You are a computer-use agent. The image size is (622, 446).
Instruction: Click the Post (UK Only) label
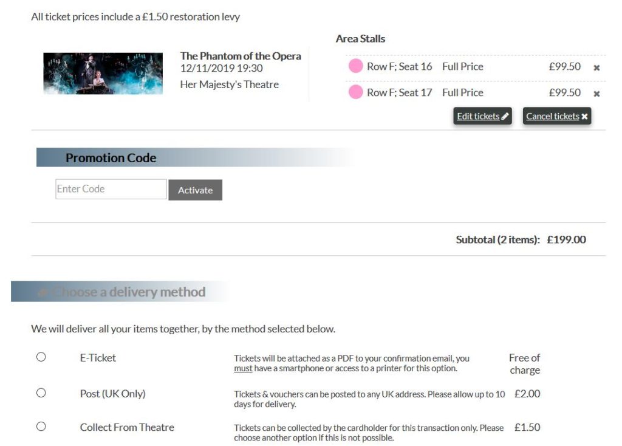112,394
